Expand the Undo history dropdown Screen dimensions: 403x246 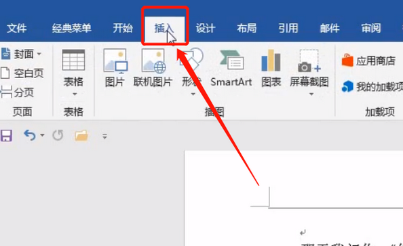click(42, 135)
